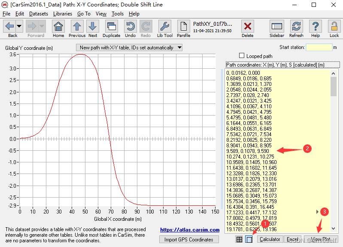This screenshot has height=247, width=343.
Task: Click the Redo icon
Action: coord(146,26)
